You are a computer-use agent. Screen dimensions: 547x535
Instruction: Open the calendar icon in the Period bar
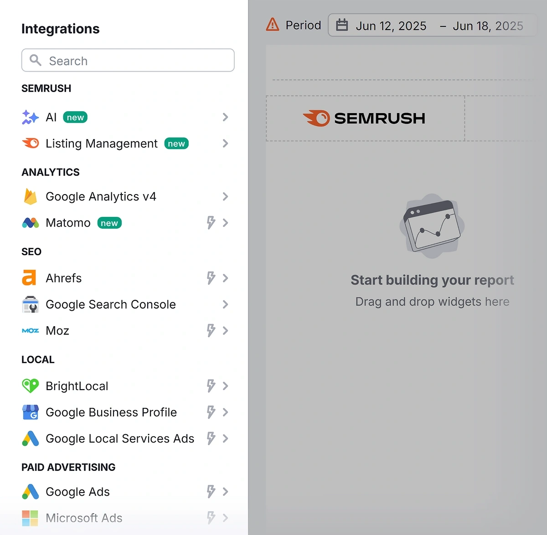point(341,26)
